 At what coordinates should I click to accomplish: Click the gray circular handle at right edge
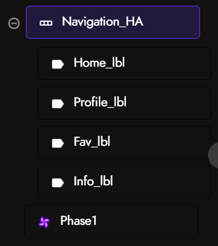pos(213,155)
